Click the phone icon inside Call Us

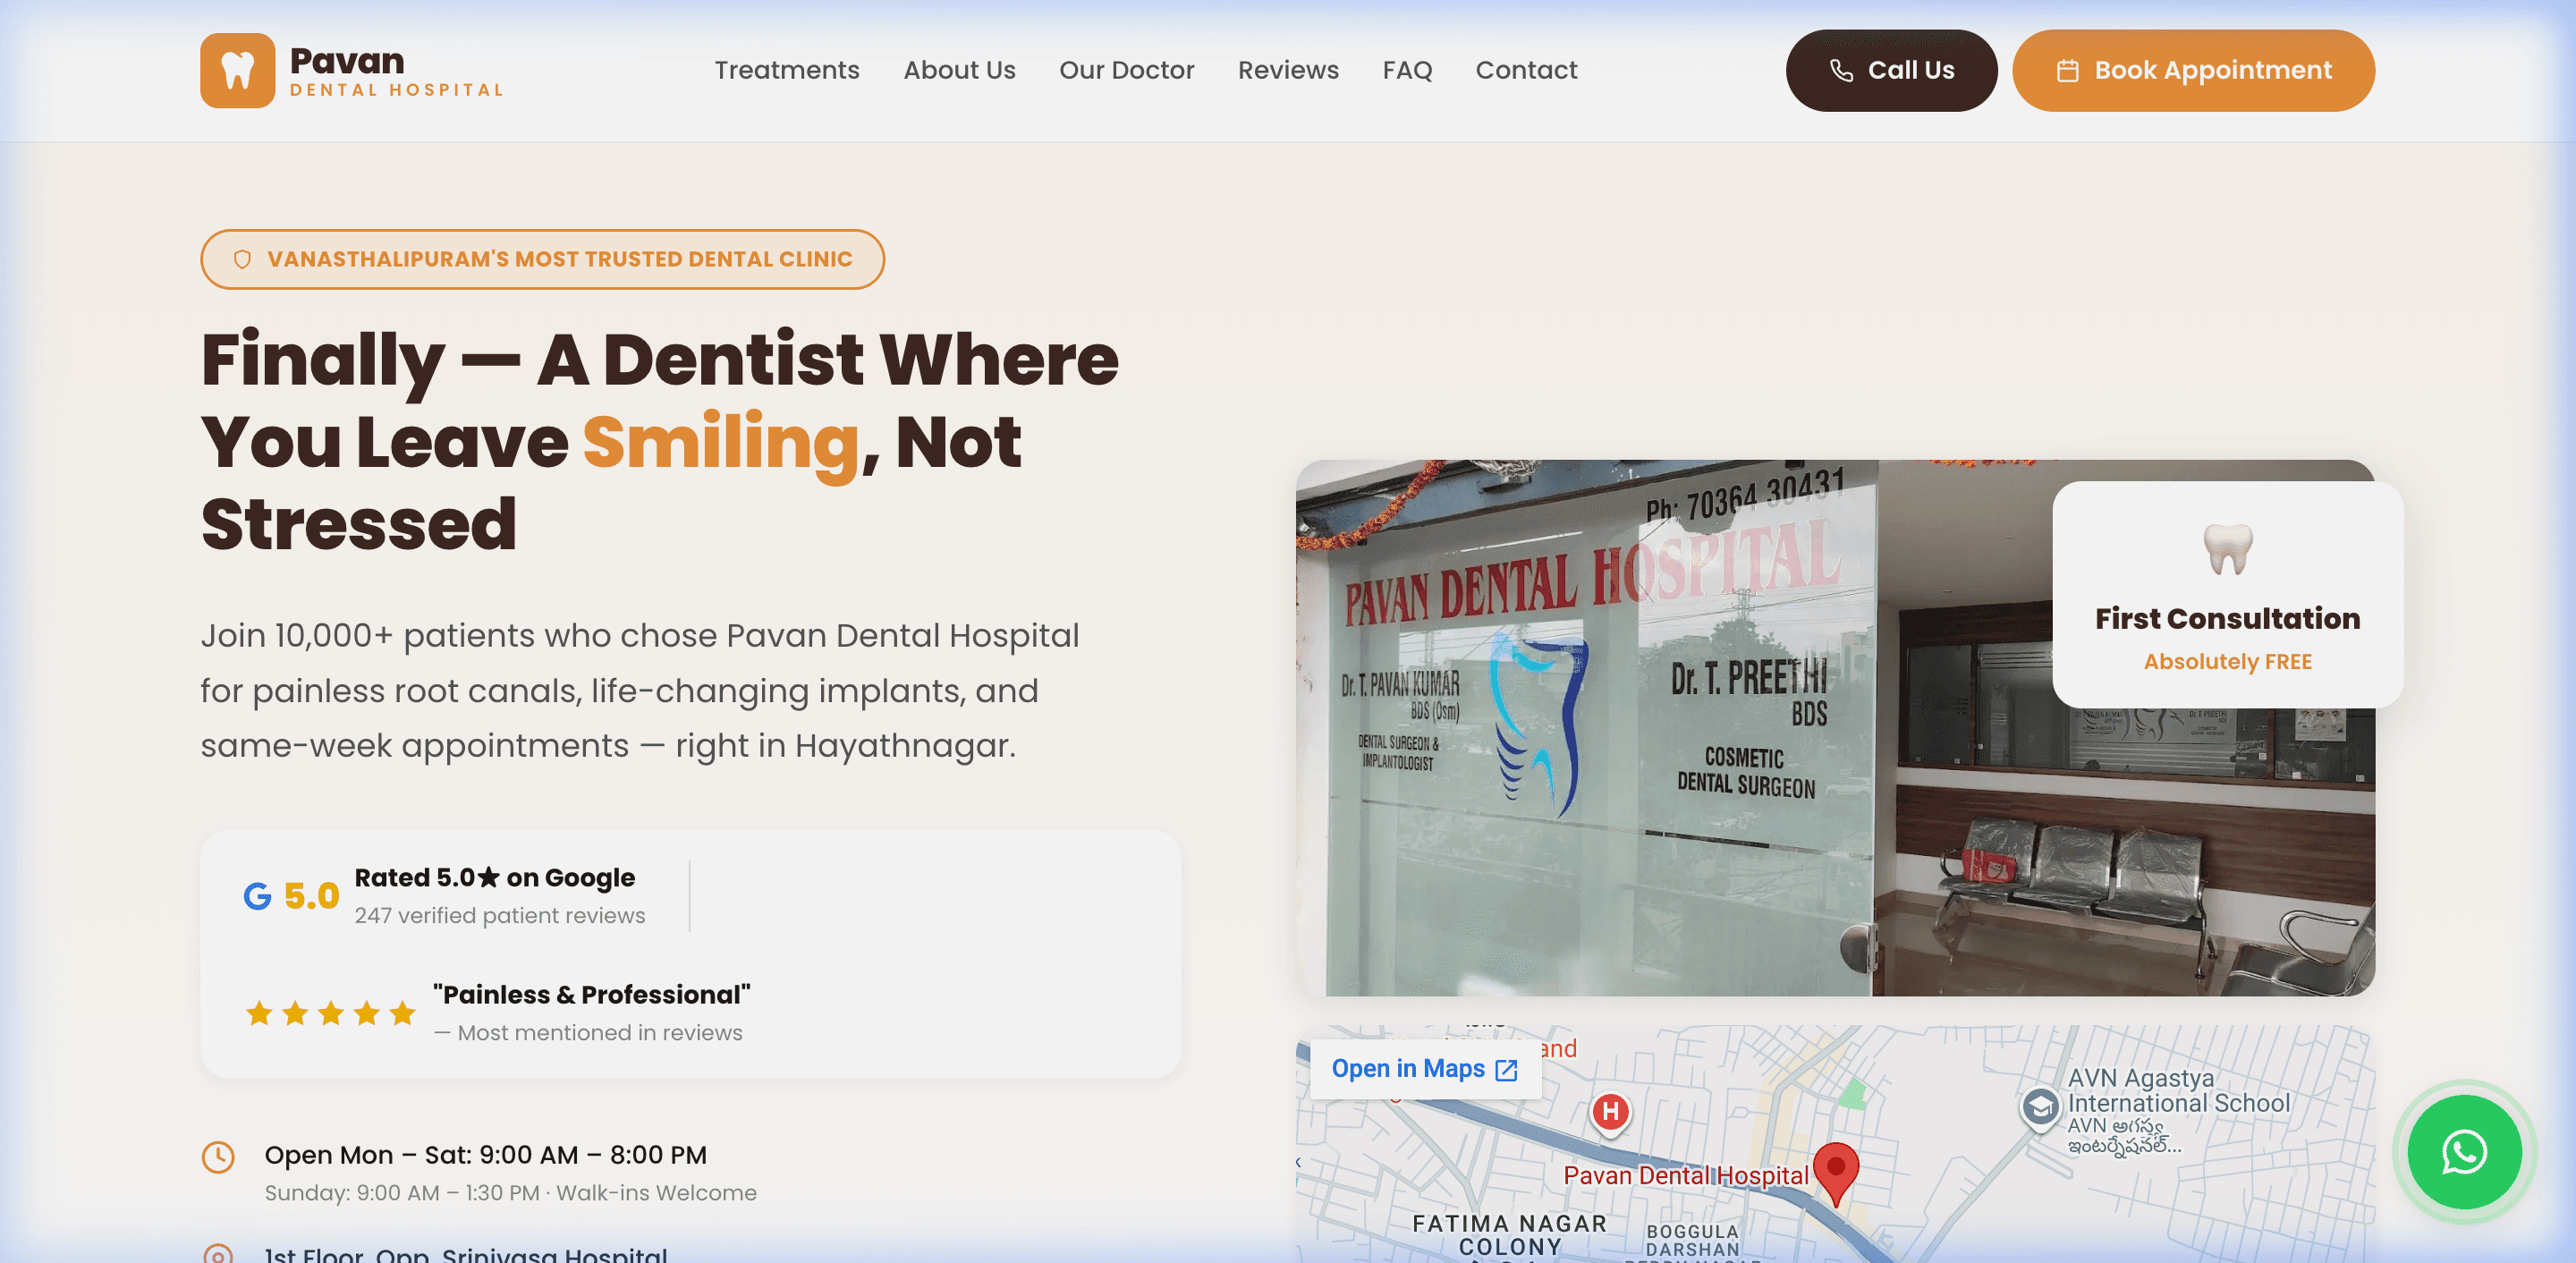1843,70
